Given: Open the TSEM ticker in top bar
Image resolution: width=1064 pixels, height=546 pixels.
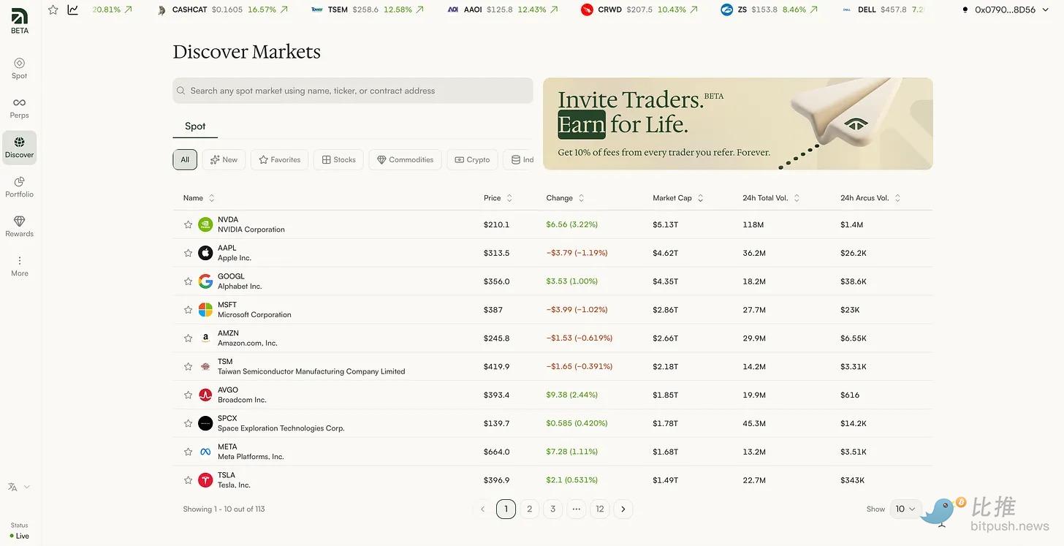Looking at the screenshot, I should pyautogui.click(x=367, y=10).
